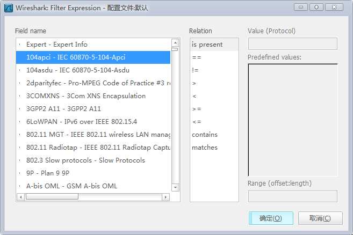The image size is (353, 235).
Task: Click the Value (Protocol) input field
Action: tap(293, 43)
